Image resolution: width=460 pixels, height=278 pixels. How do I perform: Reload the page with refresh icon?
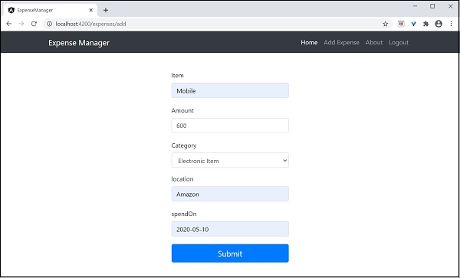pyautogui.click(x=34, y=24)
